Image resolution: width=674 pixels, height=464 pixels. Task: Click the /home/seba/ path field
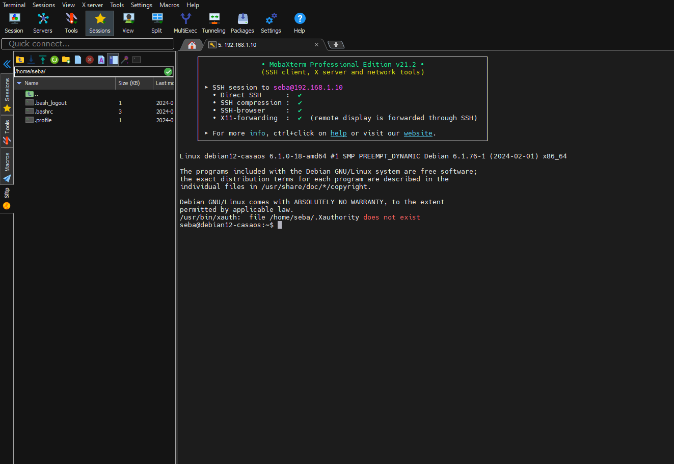[89, 72]
